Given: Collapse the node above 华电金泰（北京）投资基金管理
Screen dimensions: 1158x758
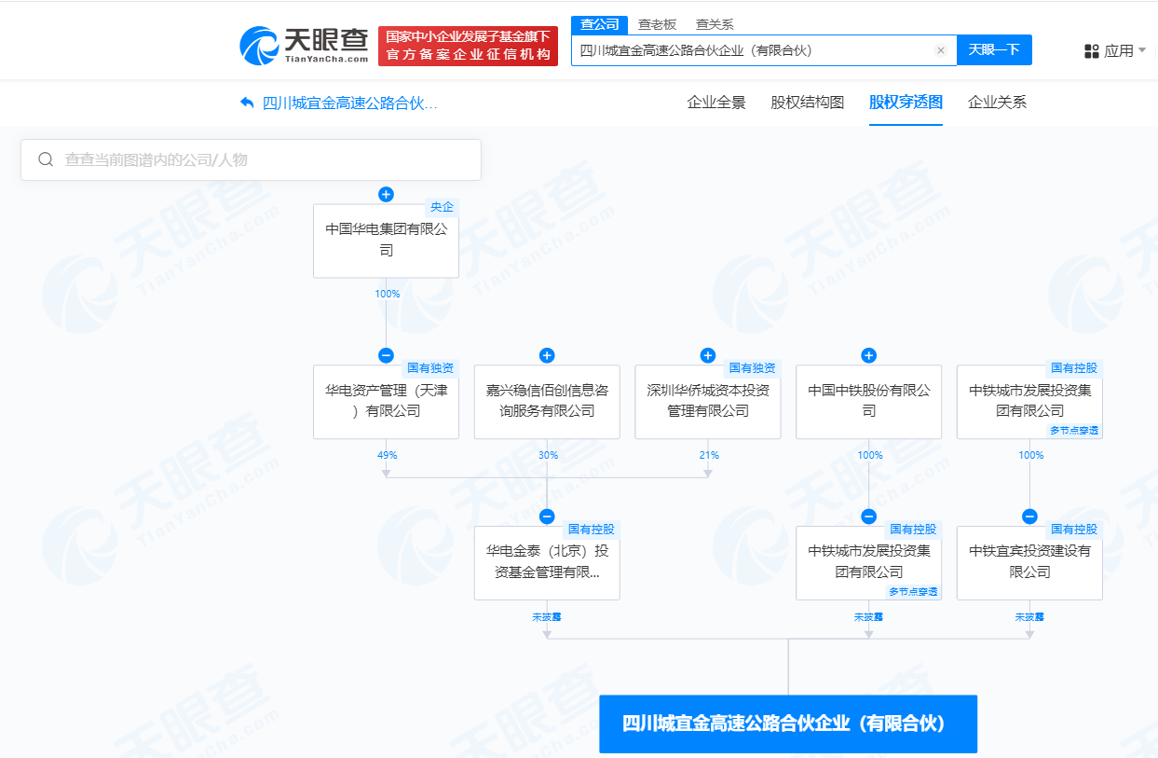Looking at the screenshot, I should [547, 517].
